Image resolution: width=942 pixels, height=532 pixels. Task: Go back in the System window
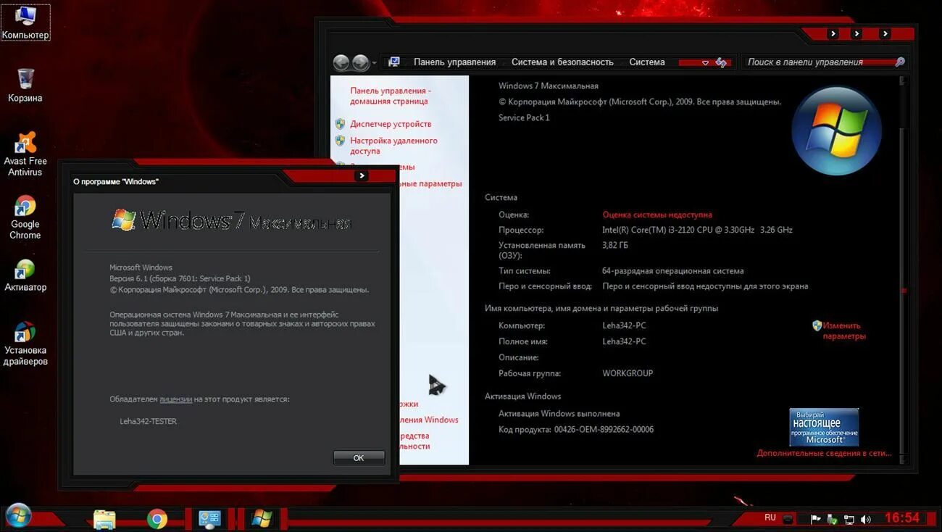point(341,62)
